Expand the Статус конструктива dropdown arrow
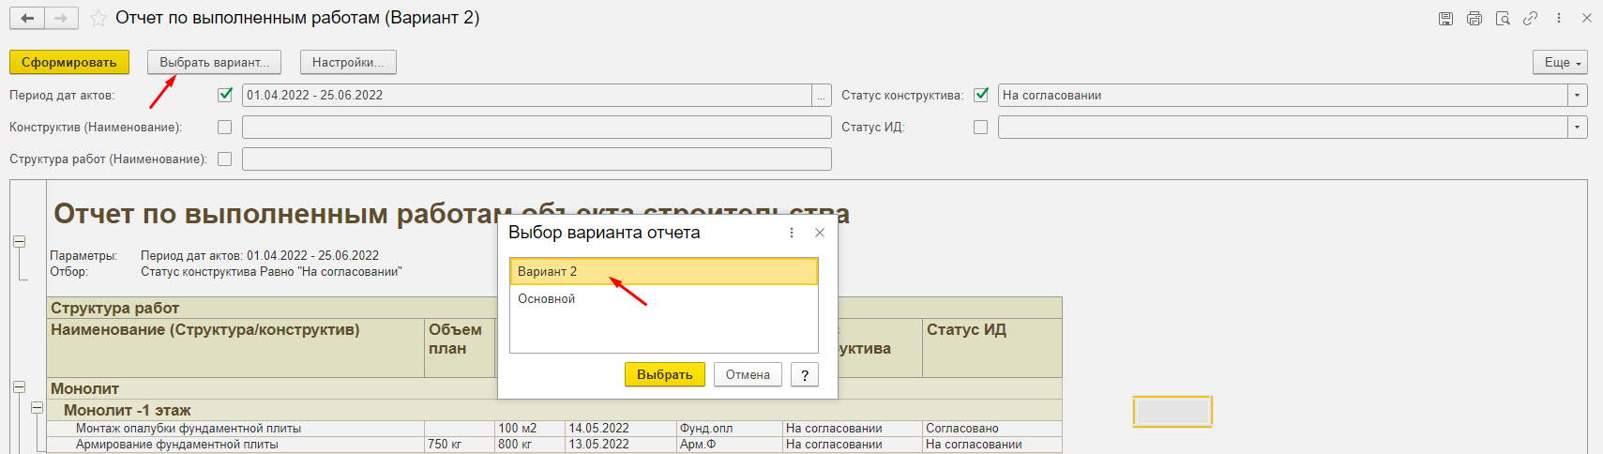 pyautogui.click(x=1577, y=95)
